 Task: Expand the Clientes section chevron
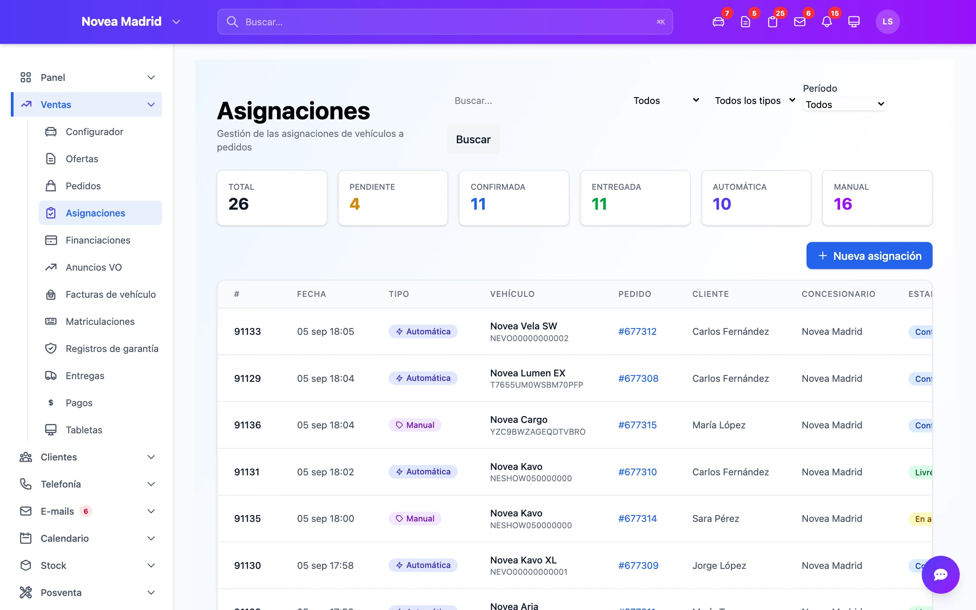[x=151, y=457]
